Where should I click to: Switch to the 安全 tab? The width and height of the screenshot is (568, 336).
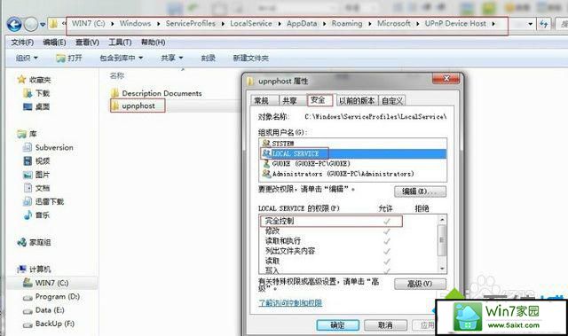click(318, 100)
